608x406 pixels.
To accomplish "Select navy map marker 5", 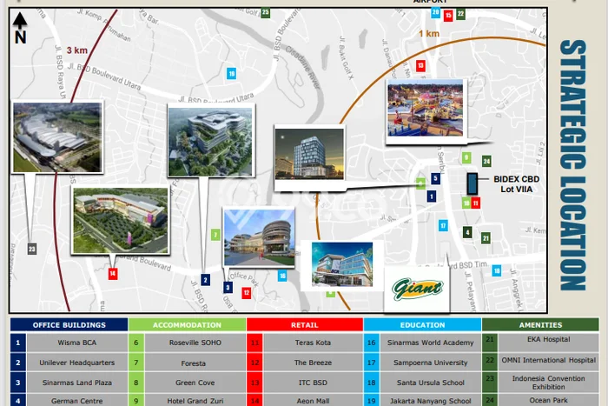I will [435, 178].
